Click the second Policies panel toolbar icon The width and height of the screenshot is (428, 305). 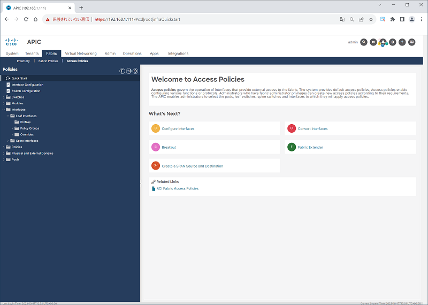tap(129, 71)
